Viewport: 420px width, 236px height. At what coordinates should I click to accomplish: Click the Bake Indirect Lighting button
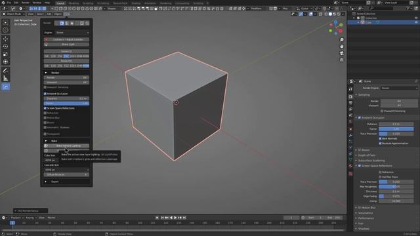tap(66, 146)
